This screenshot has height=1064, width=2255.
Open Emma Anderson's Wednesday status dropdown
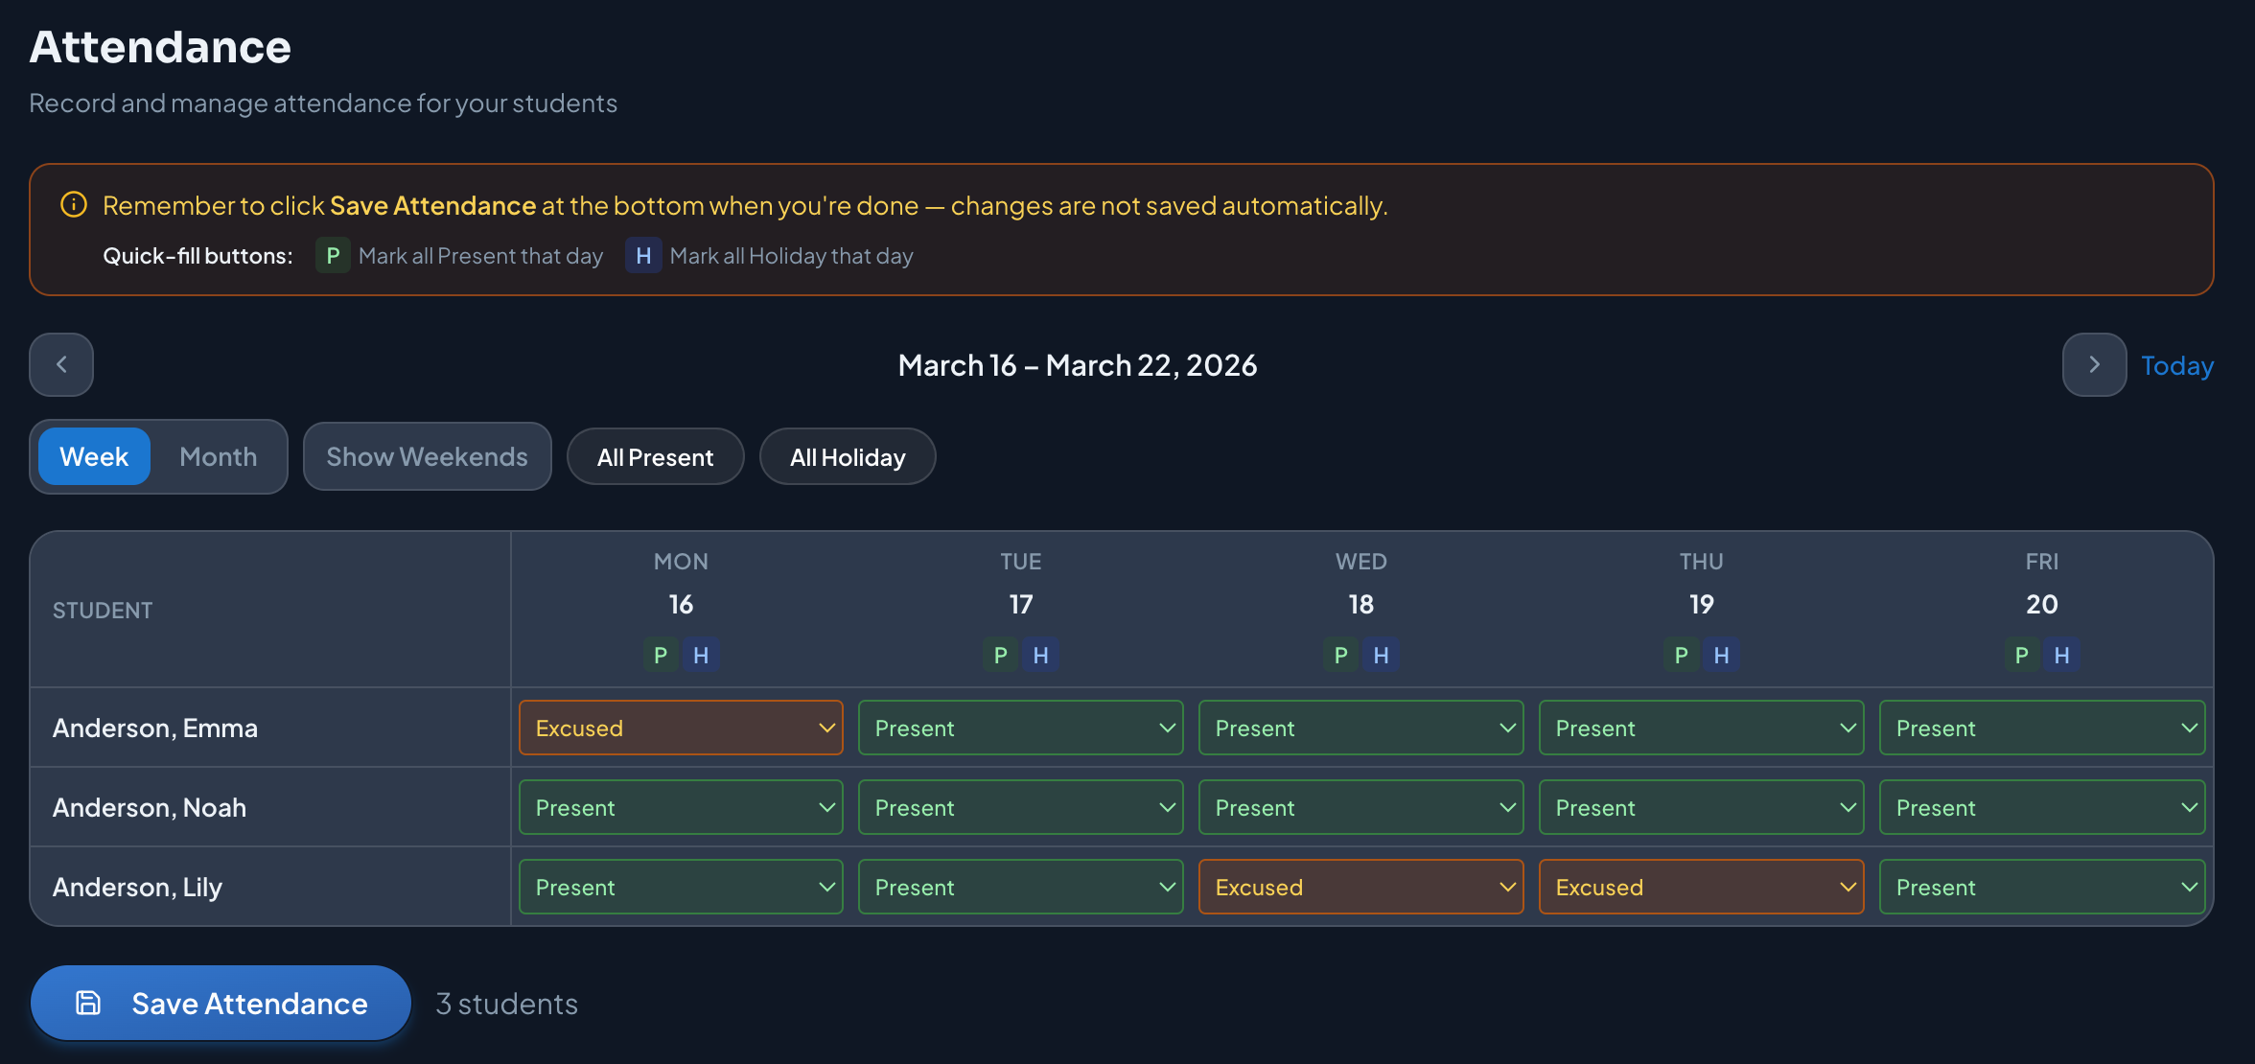[x=1361, y=728]
